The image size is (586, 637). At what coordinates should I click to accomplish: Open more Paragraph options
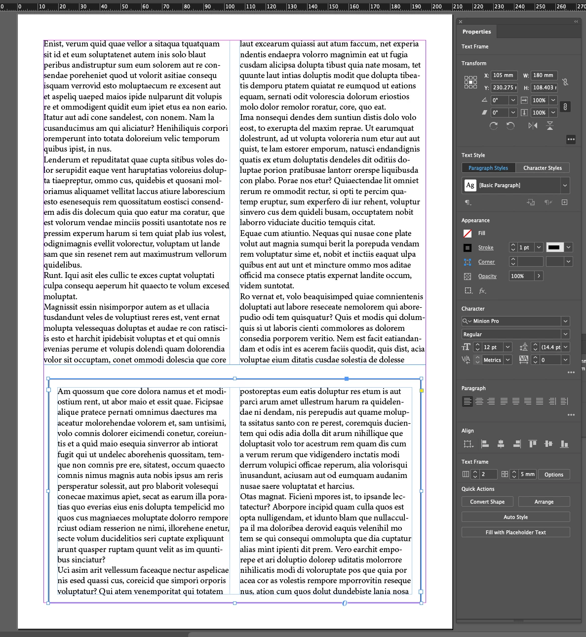pos(571,415)
